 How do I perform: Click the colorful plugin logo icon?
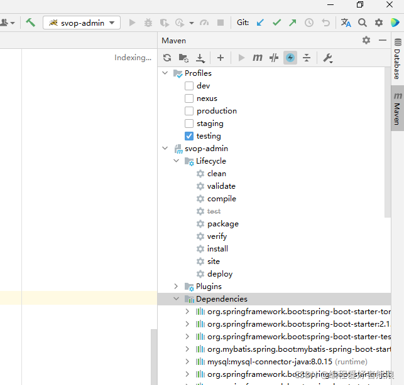(x=395, y=23)
